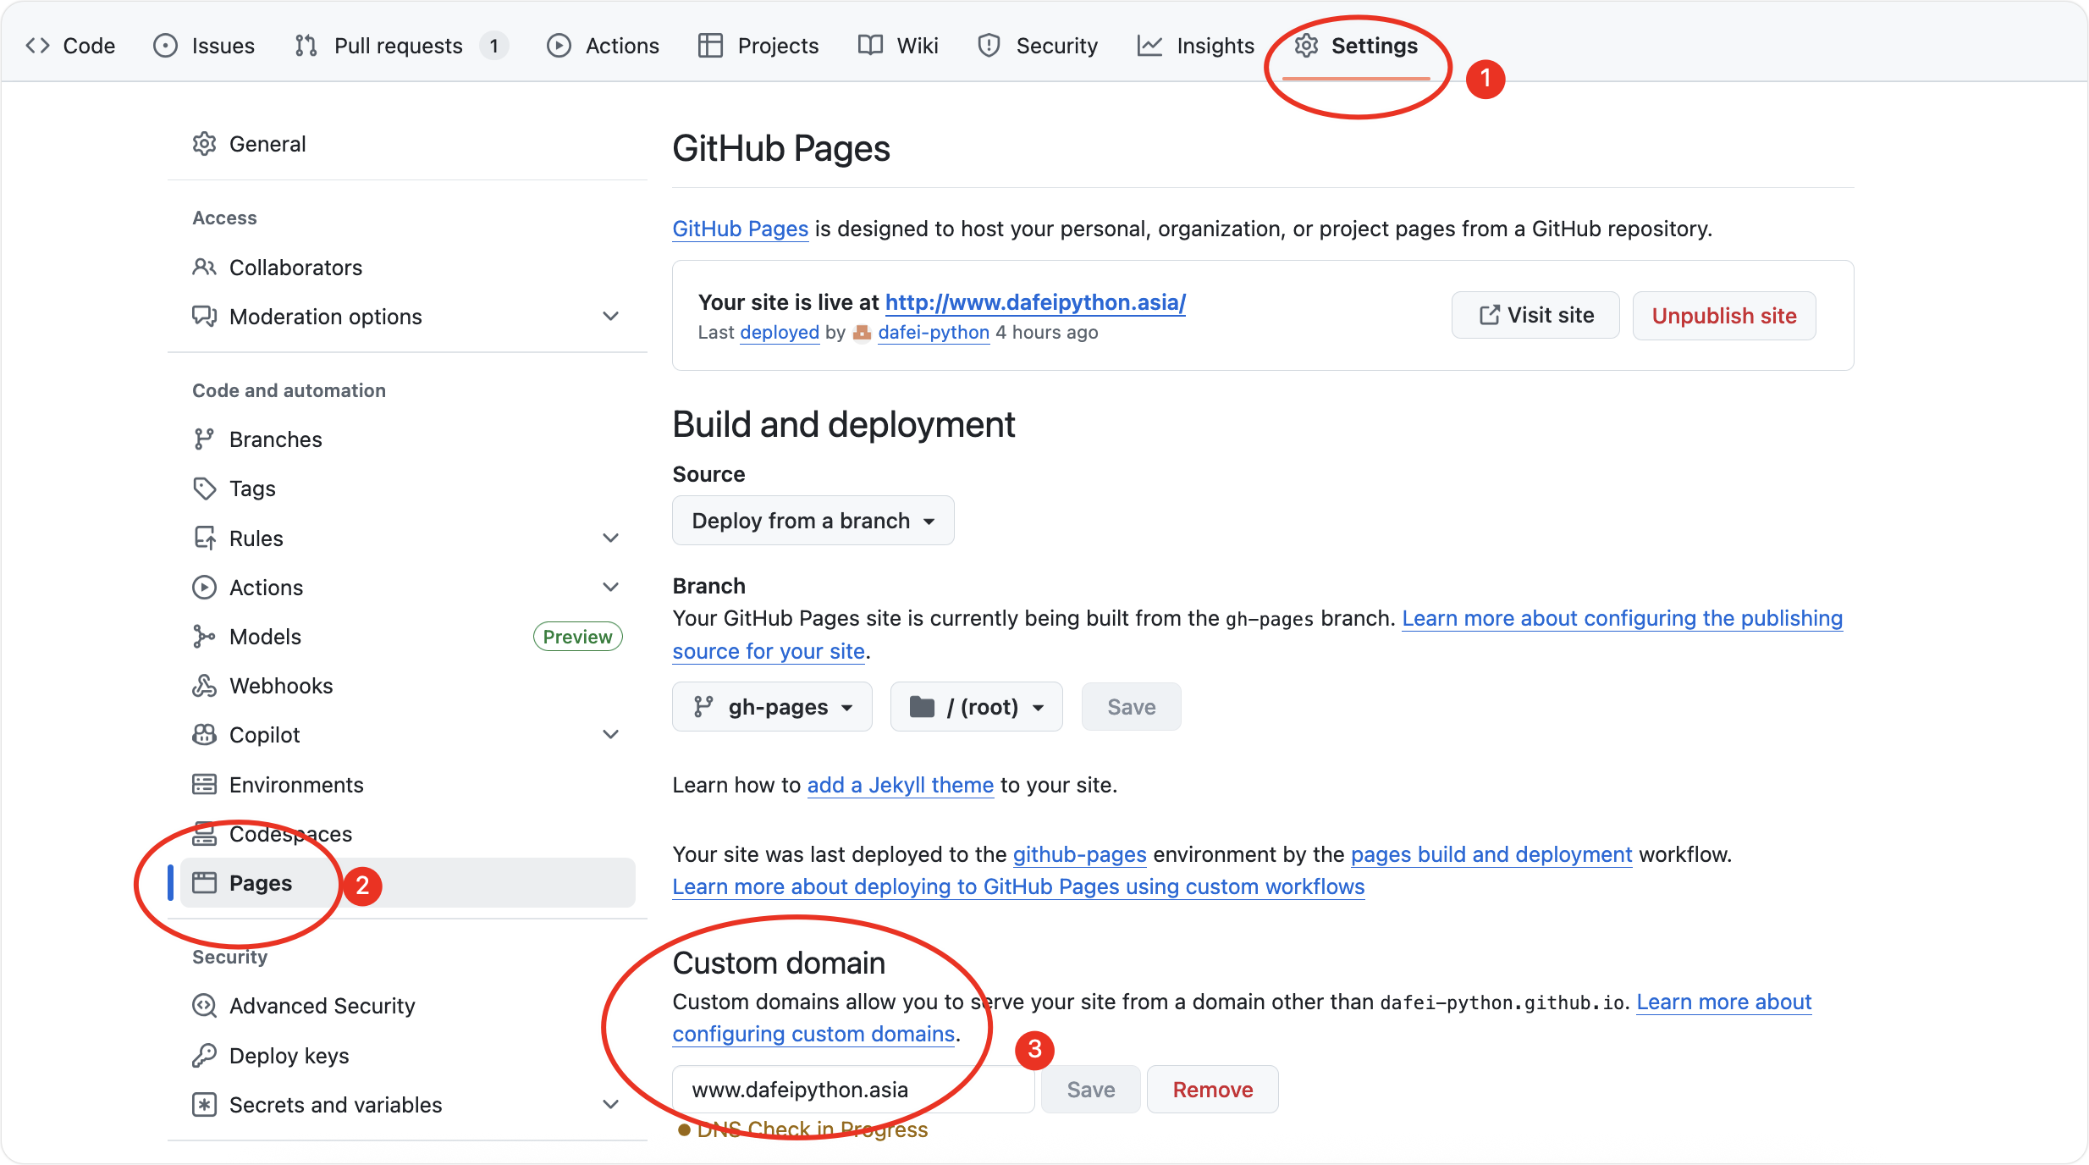
Task: Click the Unpublish site button
Action: [x=1724, y=316]
